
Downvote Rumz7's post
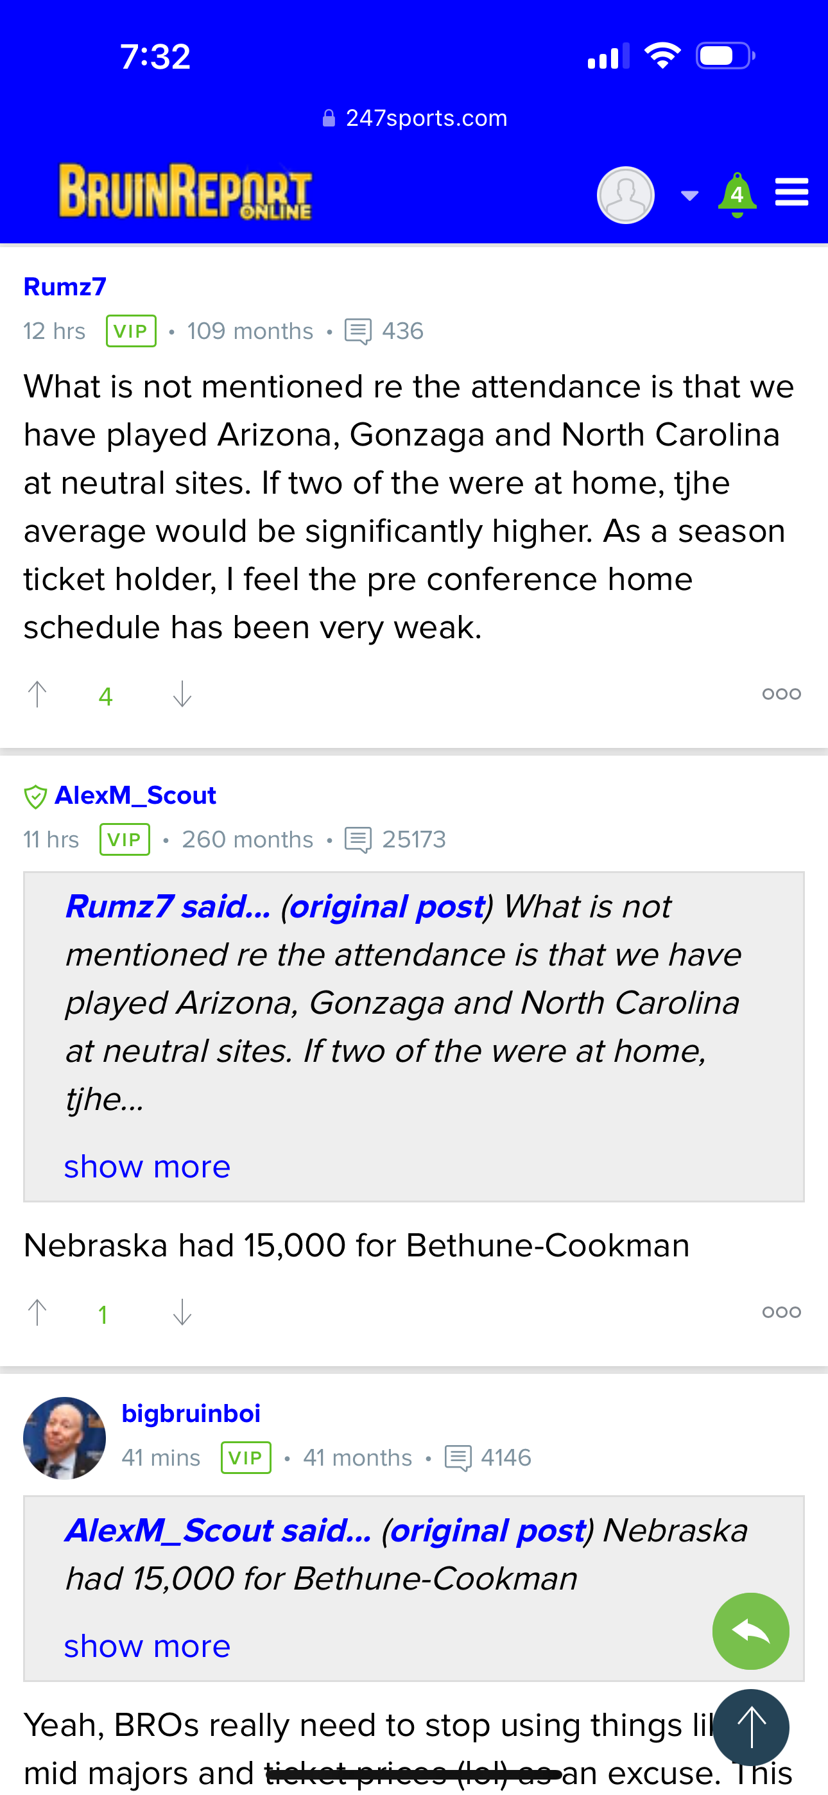182,694
